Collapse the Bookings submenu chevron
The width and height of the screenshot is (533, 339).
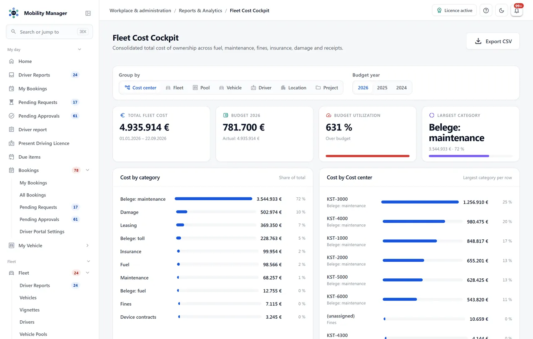coord(87,170)
